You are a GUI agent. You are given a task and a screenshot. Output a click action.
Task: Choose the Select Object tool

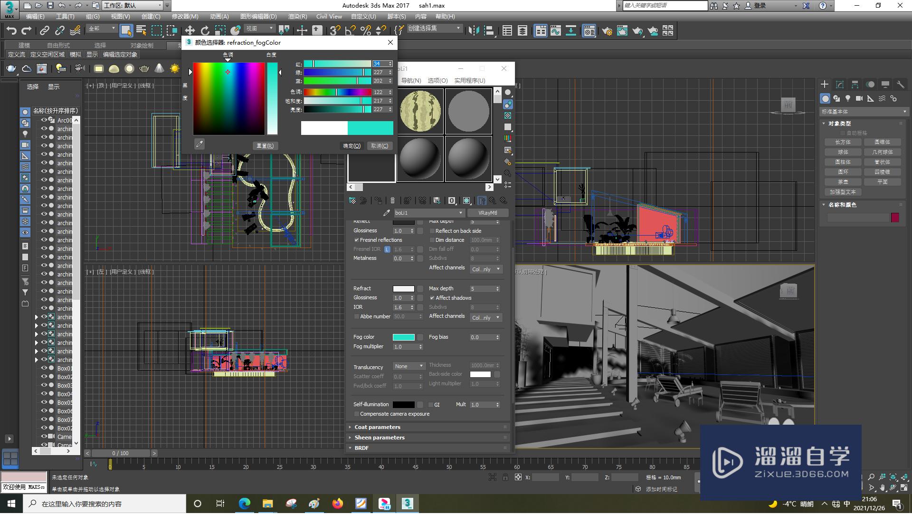point(126,31)
